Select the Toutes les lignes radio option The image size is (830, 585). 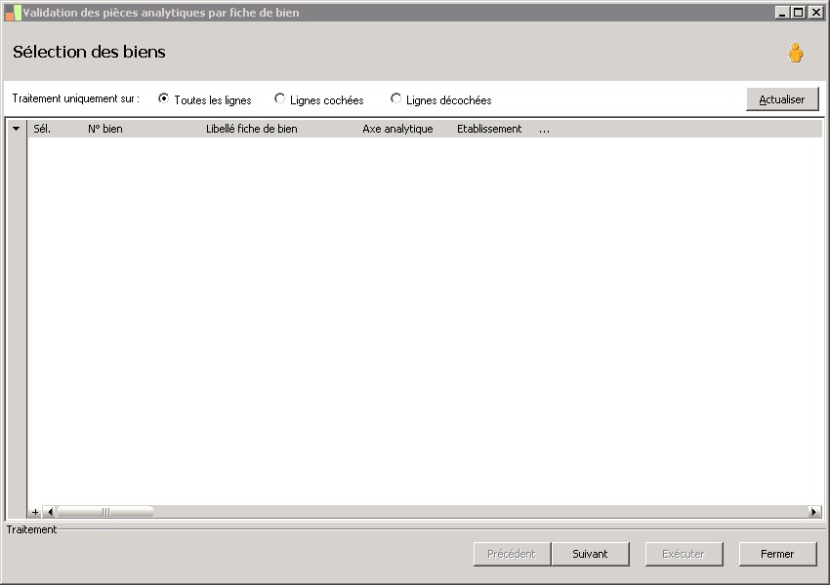click(204, 99)
